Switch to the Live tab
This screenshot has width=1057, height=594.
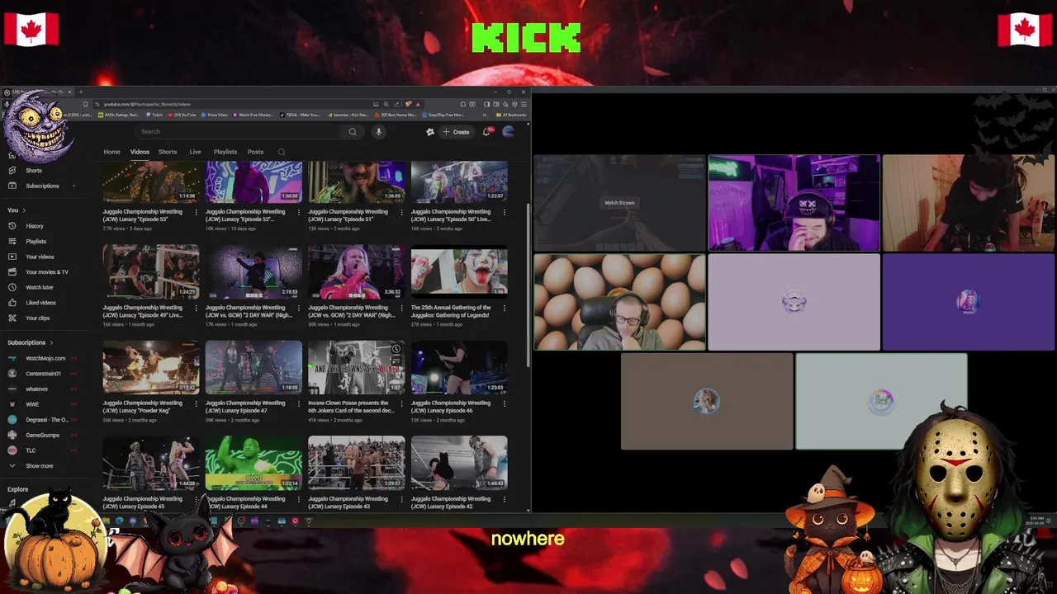(195, 152)
